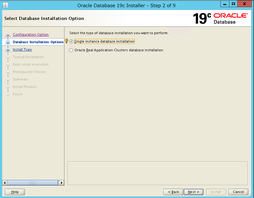This screenshot has height=198, width=254.
Task: Click the Cancel button
Action: [238, 192]
